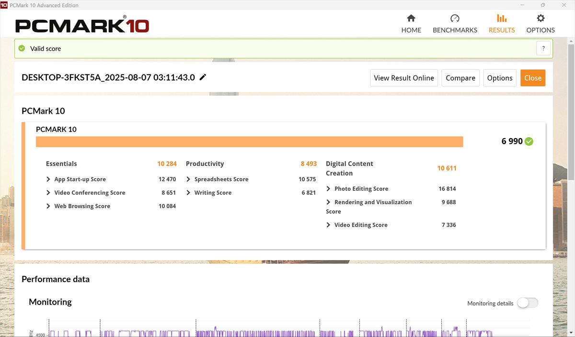Click green checkmark beside 6 990 score
The width and height of the screenshot is (575, 337).
point(529,141)
